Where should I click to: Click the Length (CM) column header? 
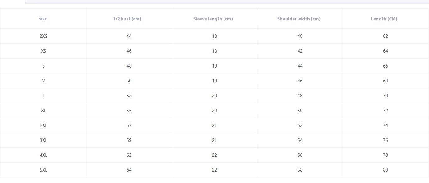pos(384,19)
